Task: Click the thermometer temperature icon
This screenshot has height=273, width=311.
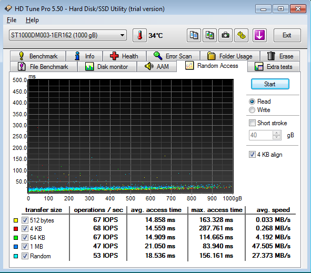Action: coord(139,35)
